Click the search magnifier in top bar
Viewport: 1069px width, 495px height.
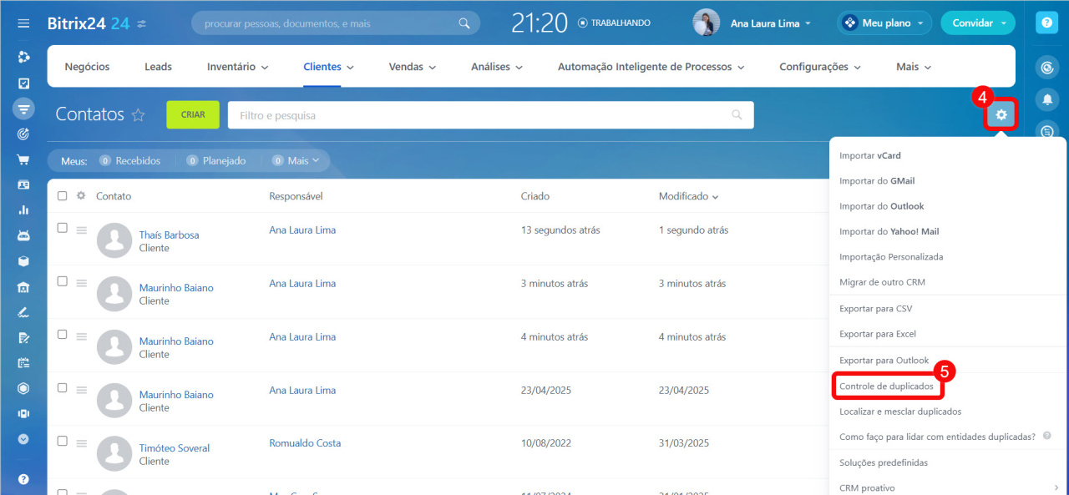click(464, 23)
